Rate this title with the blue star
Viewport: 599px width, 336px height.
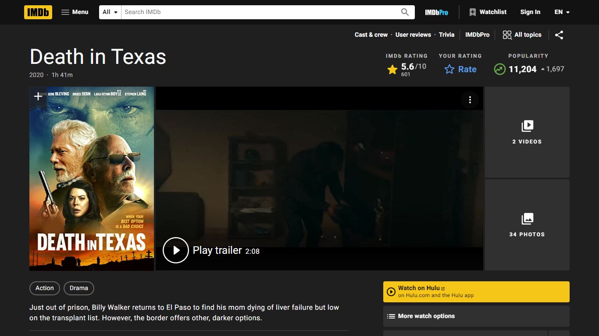[460, 69]
